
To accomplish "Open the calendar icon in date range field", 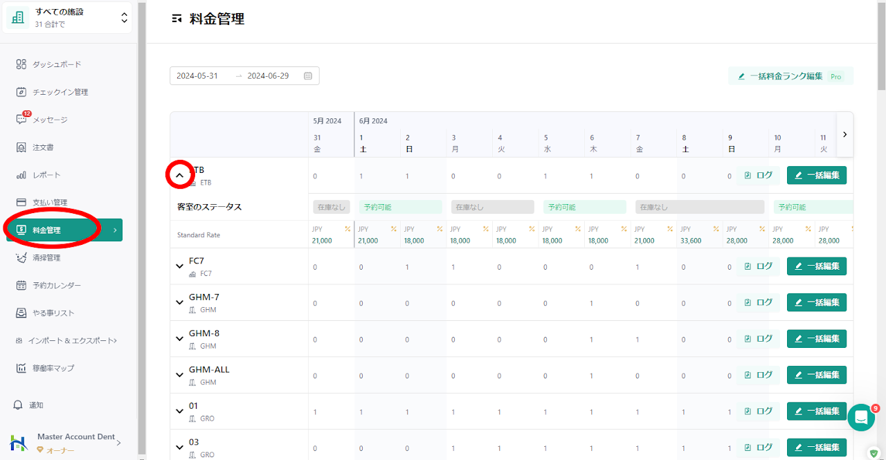I will pyautogui.click(x=308, y=76).
